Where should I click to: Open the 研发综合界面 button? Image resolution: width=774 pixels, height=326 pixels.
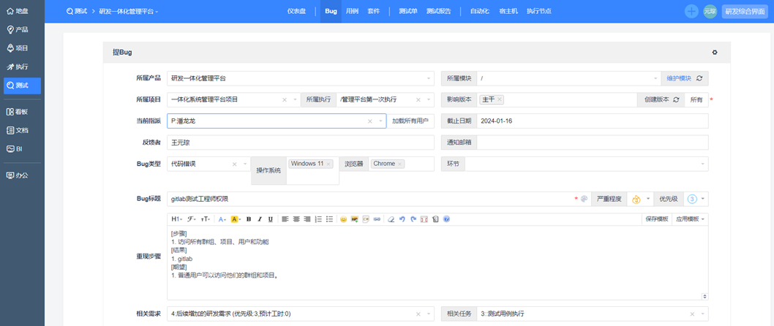(x=745, y=12)
